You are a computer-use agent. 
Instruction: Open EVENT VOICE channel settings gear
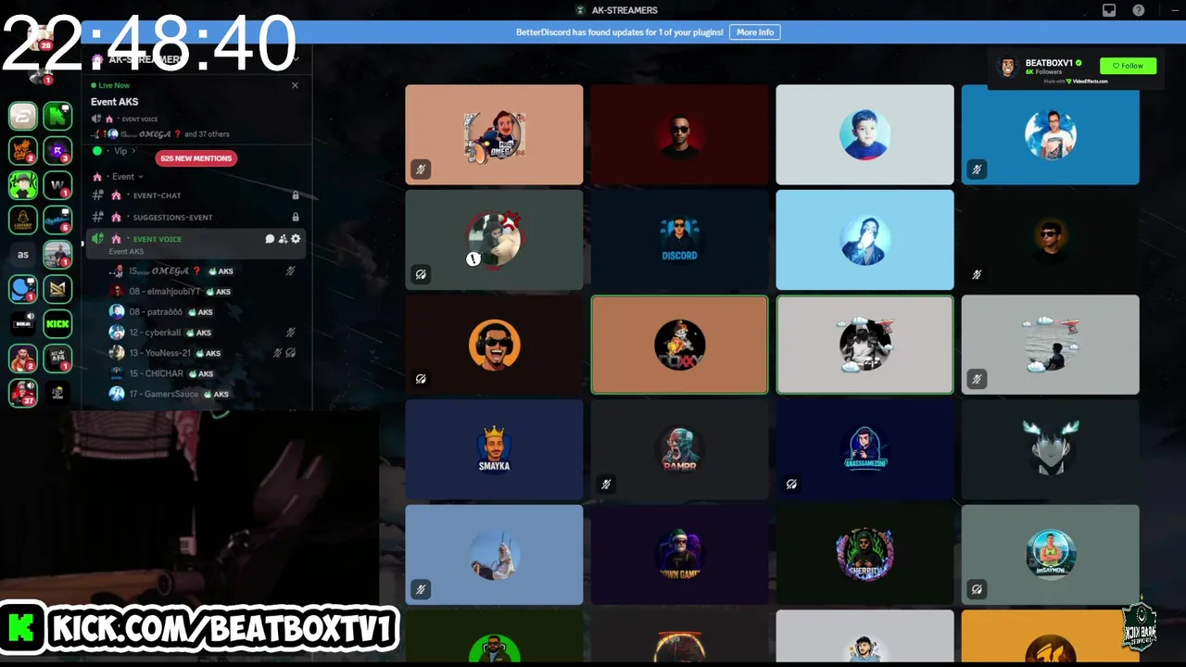pyautogui.click(x=296, y=239)
